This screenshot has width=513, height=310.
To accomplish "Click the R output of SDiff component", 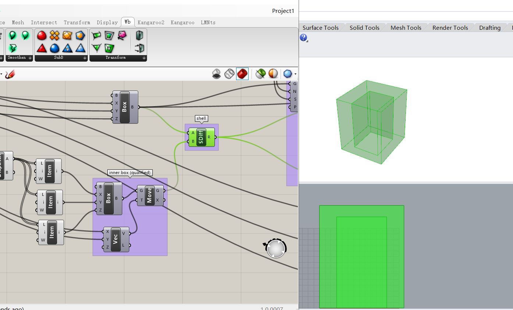I will point(209,137).
